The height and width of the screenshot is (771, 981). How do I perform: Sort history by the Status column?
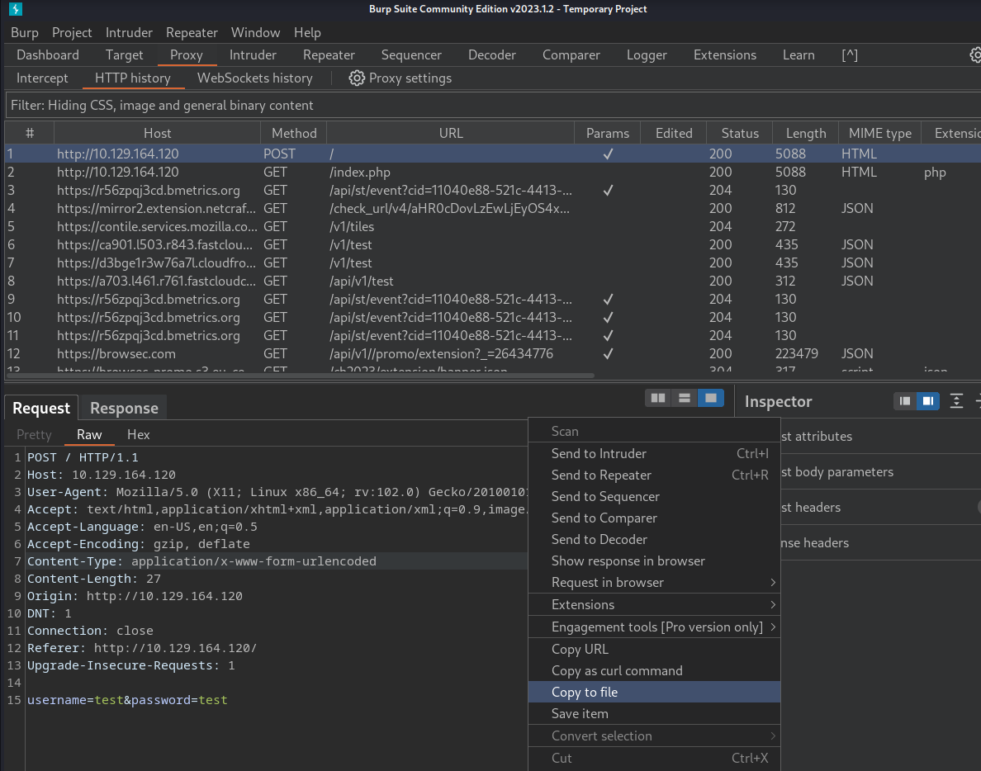pos(740,133)
